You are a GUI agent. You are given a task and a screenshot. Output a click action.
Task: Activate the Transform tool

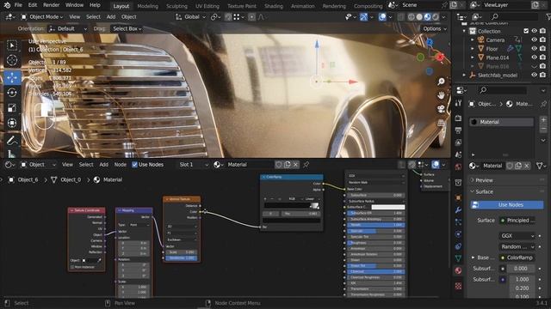click(12, 123)
